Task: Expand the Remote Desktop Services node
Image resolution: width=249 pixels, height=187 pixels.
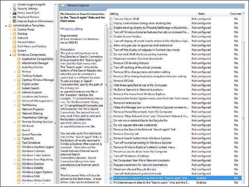Action: tap(15, 122)
